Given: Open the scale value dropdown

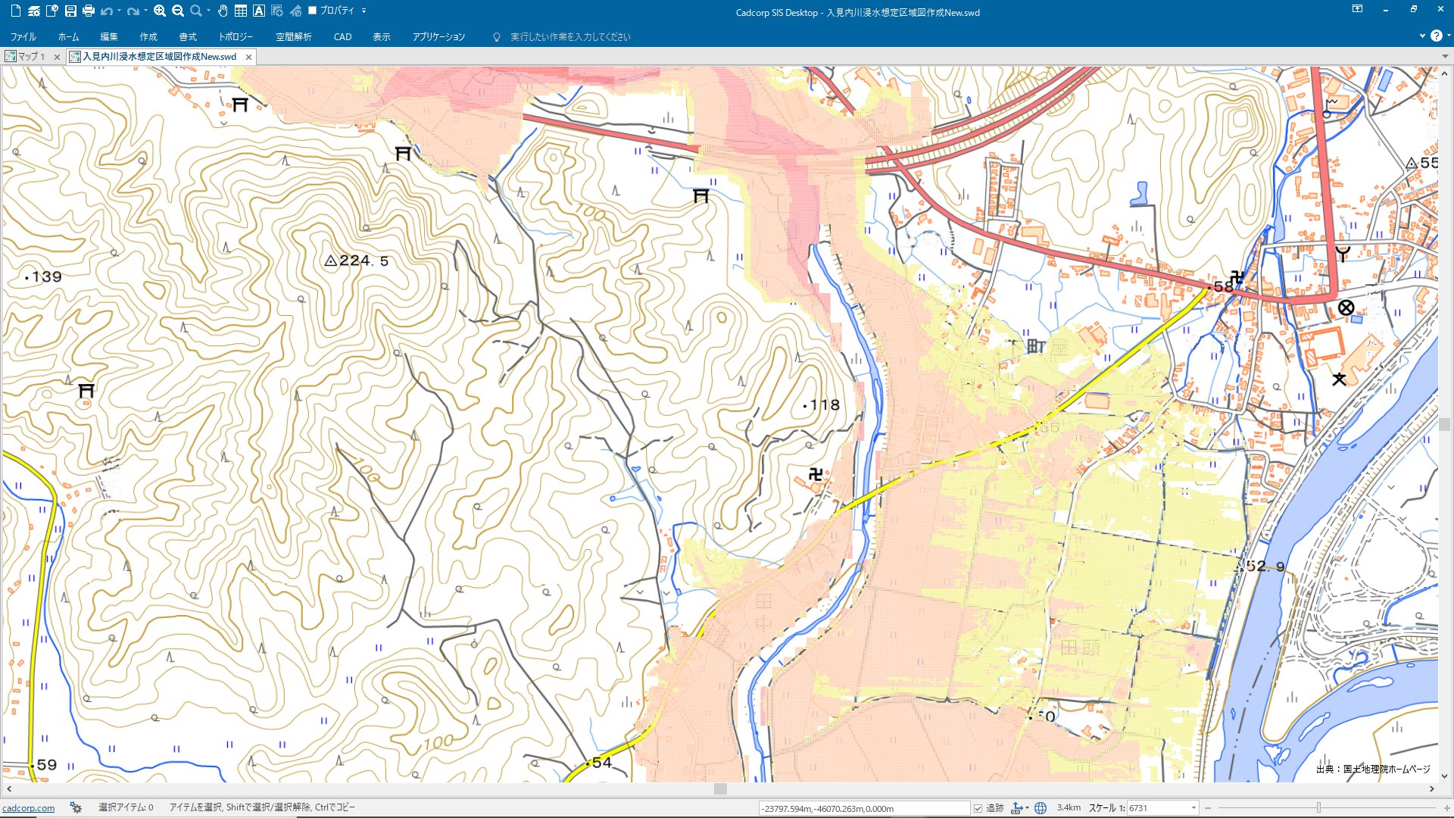Looking at the screenshot, I should pos(1193,808).
